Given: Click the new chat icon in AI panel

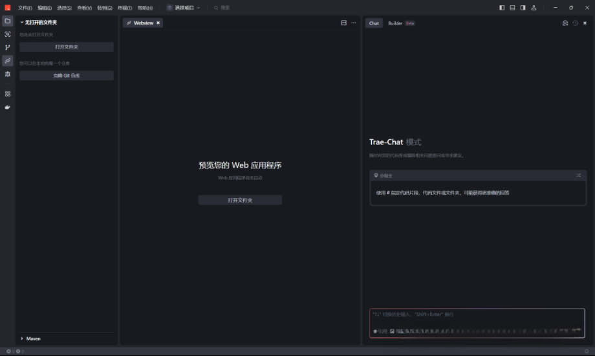Looking at the screenshot, I should point(565,23).
